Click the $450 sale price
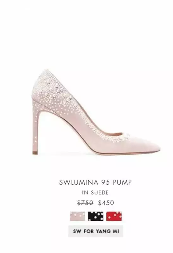The width and height of the screenshot is (173, 253). click(x=106, y=203)
